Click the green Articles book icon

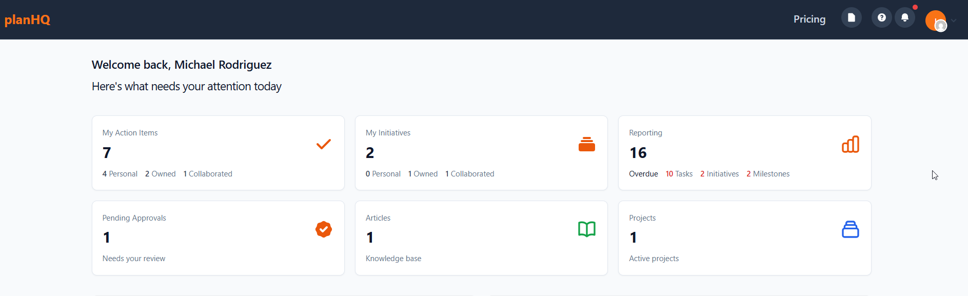586,229
